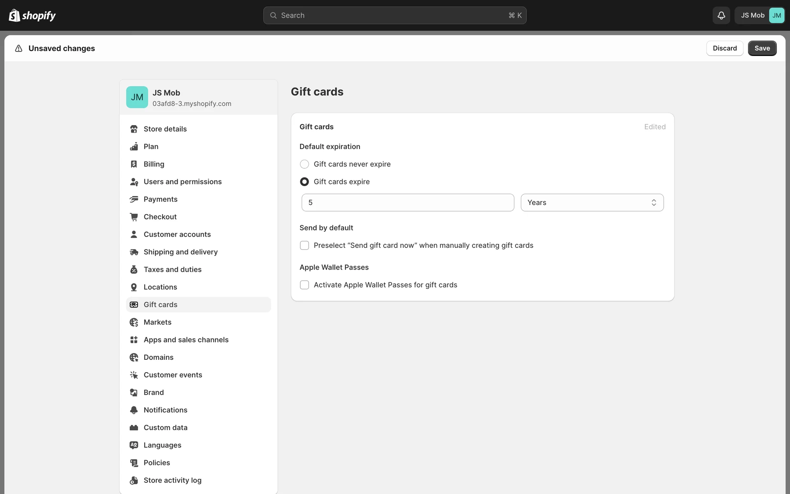Activate Apple Wallet Passes checkbox
This screenshot has width=790, height=494.
tap(304, 285)
